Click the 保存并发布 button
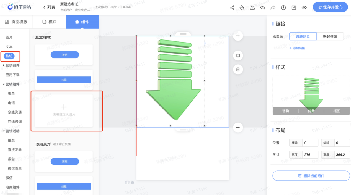 [330, 7]
